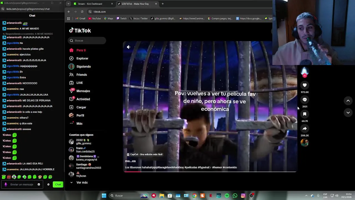This screenshot has height=200, width=355.
Task: Open the YouTube bookmark
Action: 95,19
